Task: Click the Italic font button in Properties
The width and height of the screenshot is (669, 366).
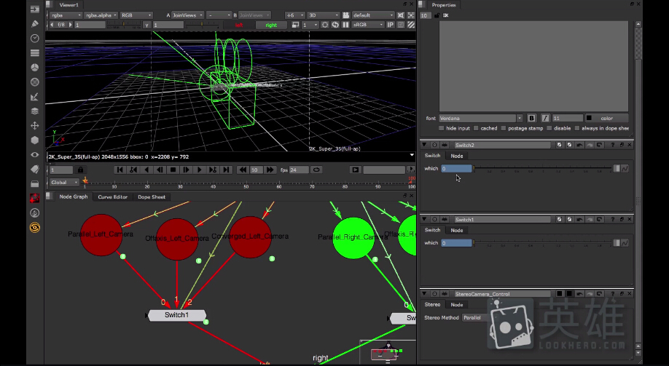Action: pyautogui.click(x=544, y=118)
